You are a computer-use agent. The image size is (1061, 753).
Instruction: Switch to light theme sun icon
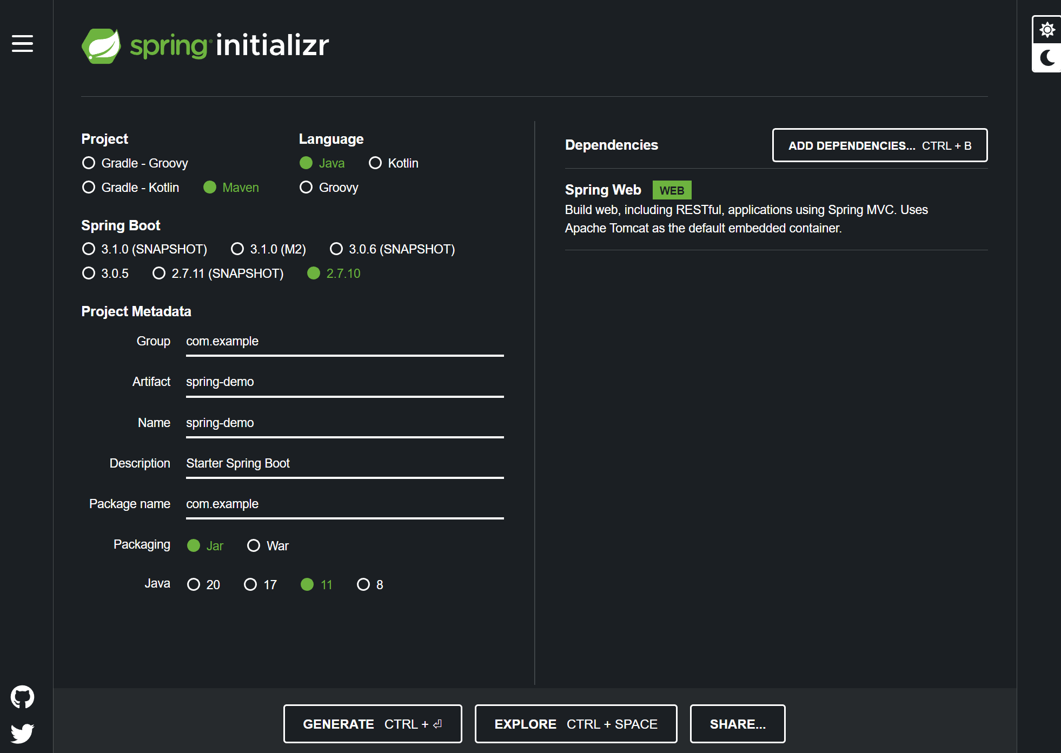point(1047,30)
